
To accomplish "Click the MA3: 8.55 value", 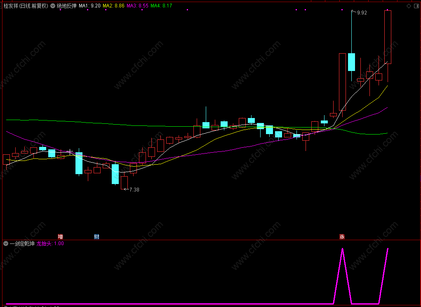I will (137, 6).
